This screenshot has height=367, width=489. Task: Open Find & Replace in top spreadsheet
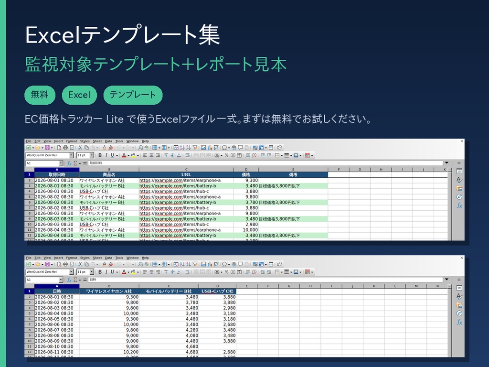[140, 148]
